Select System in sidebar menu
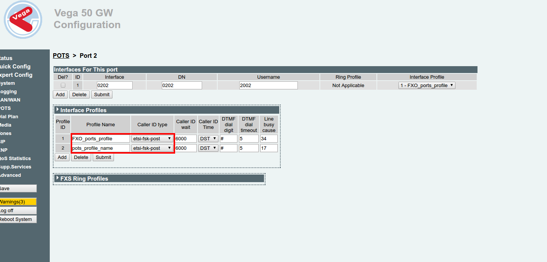Image resolution: width=547 pixels, height=262 pixels. tap(7, 83)
